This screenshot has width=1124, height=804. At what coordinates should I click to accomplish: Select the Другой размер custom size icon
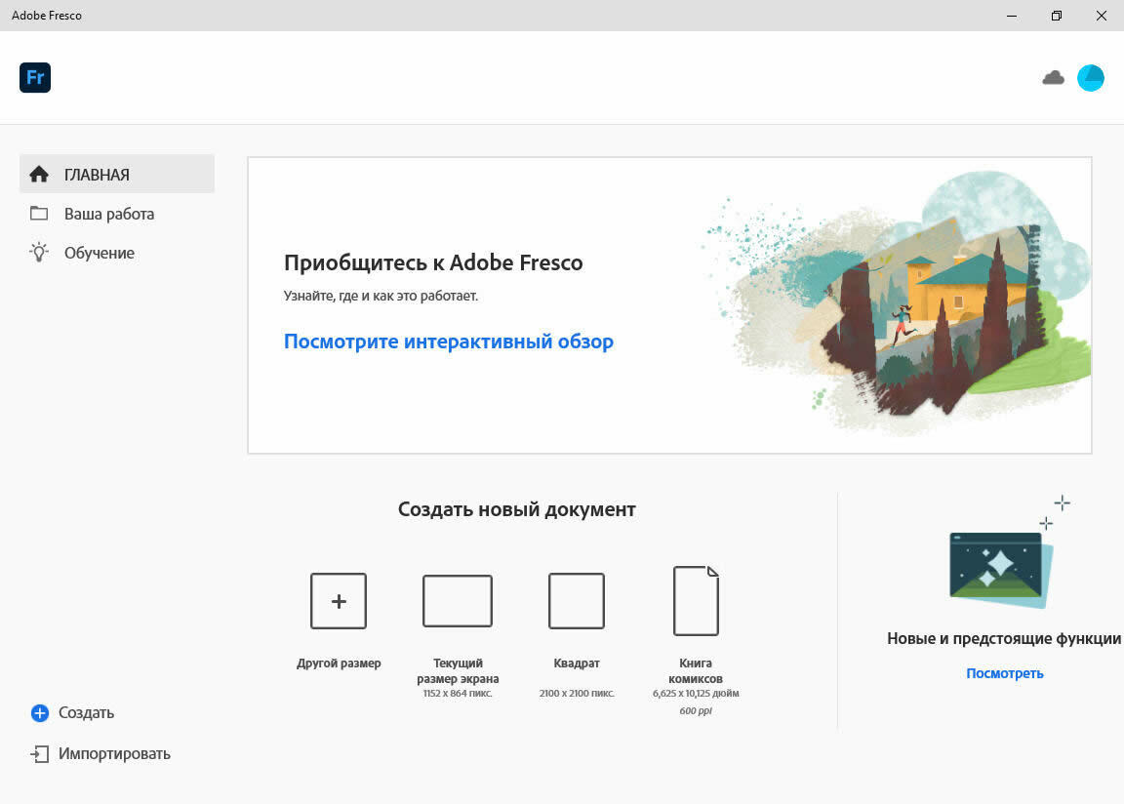(339, 601)
